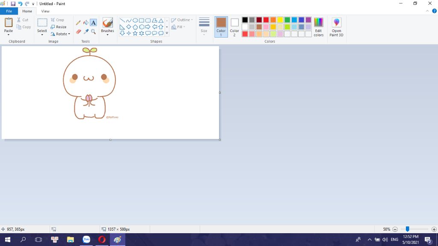
Task: Select the Color picker eyedropper tool
Action: click(86, 32)
